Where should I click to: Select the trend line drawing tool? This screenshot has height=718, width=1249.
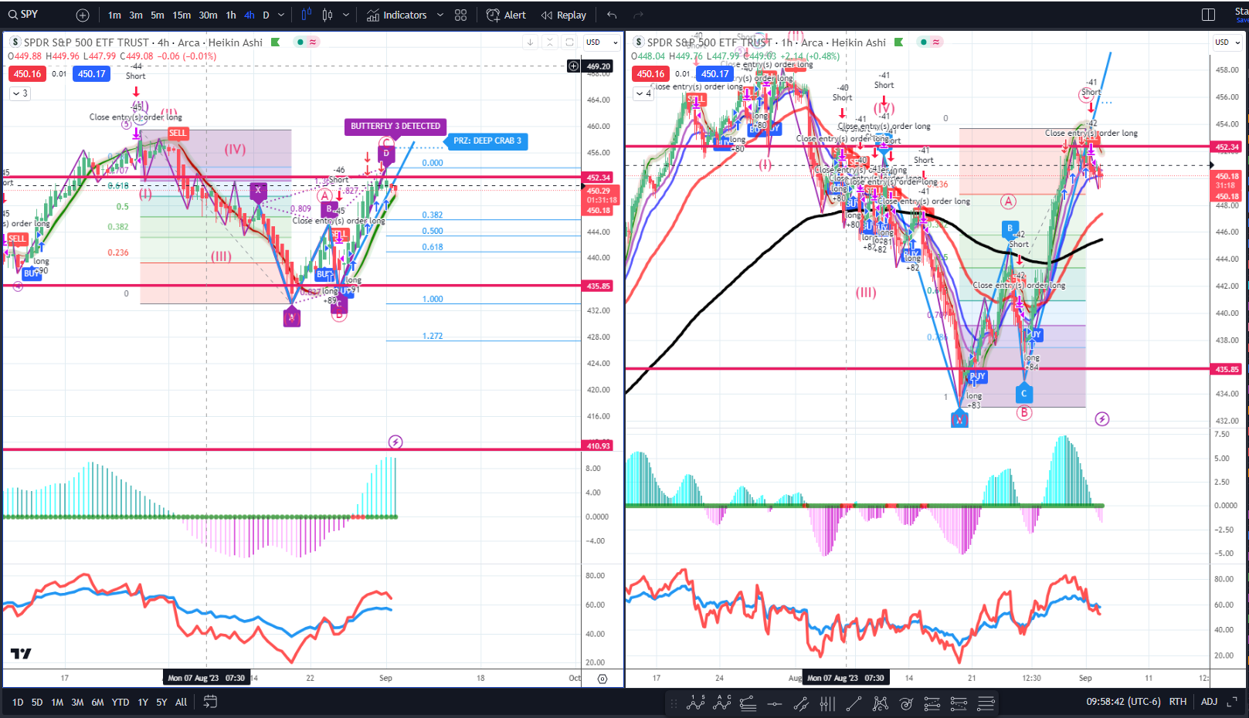click(x=854, y=703)
